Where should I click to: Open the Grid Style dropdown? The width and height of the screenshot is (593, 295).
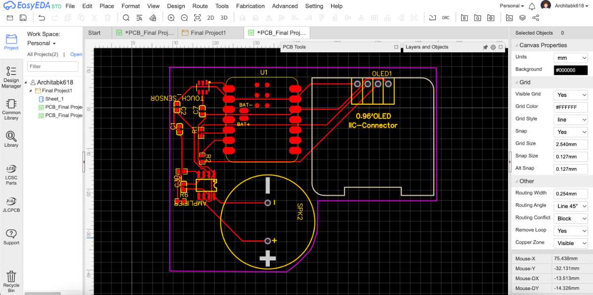pyautogui.click(x=571, y=119)
